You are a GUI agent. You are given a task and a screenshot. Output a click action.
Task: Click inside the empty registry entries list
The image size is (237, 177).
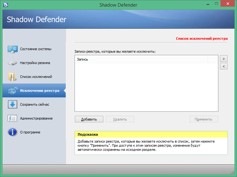coord(146,87)
